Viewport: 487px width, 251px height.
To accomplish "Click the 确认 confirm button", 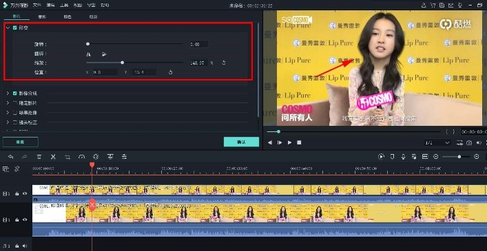I will (x=241, y=142).
